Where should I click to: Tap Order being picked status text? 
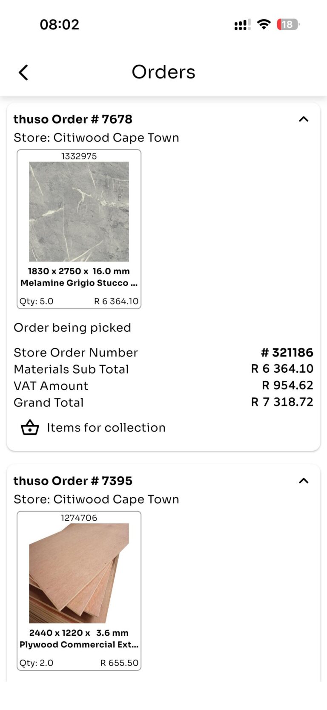pyautogui.click(x=72, y=328)
